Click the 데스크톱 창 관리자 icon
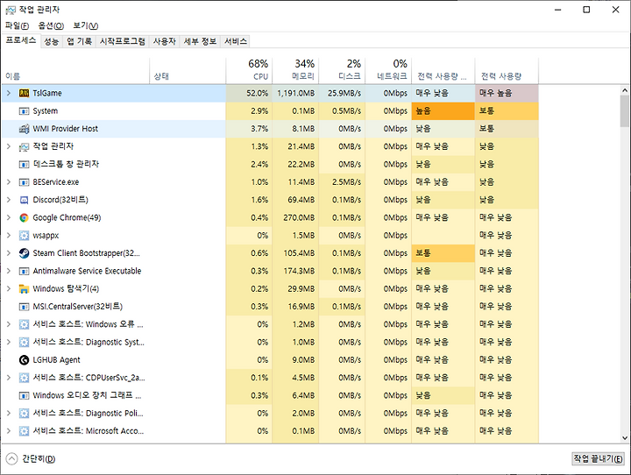631x475 pixels. 25,164
